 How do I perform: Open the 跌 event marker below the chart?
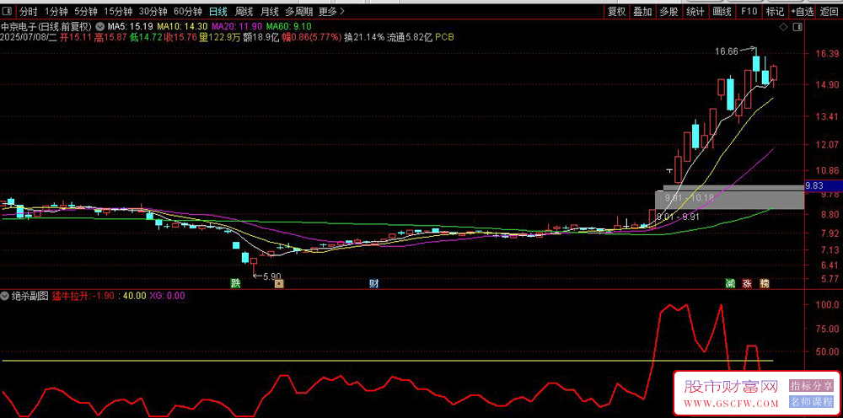[x=235, y=284]
